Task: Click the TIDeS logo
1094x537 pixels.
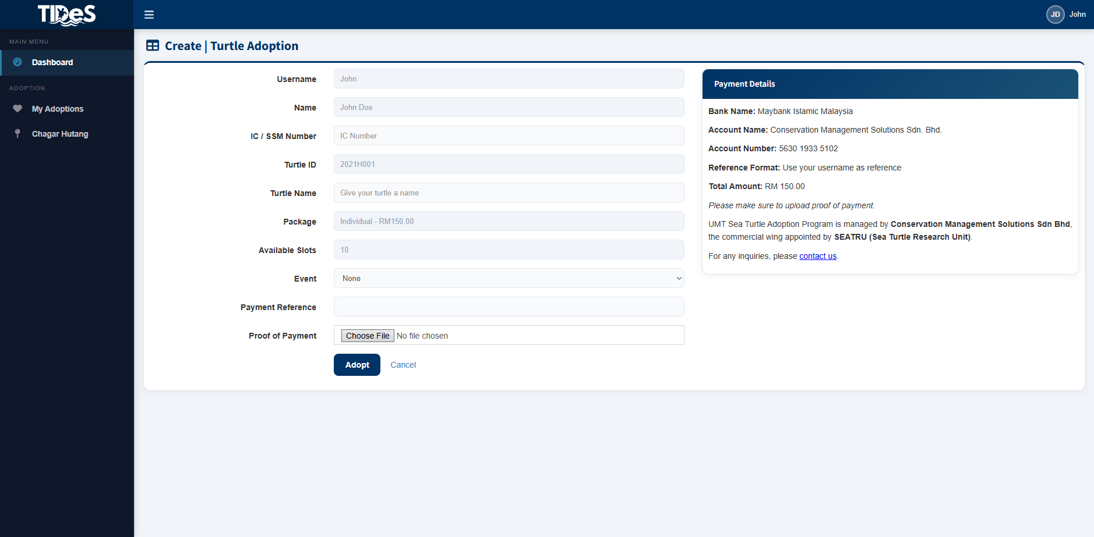Action: click(66, 15)
